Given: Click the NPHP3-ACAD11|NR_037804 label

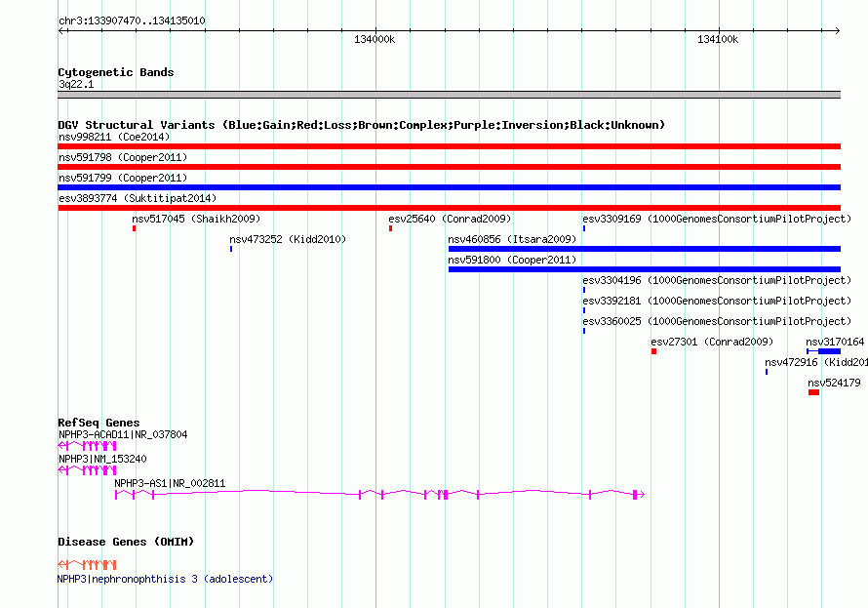Looking at the screenshot, I should pos(123,435).
